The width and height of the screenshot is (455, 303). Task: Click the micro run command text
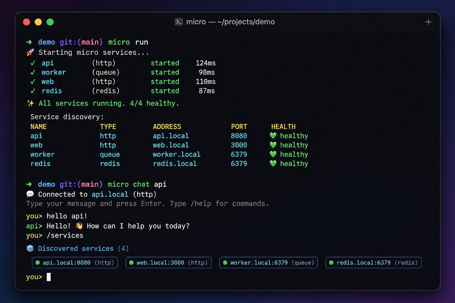pos(128,42)
